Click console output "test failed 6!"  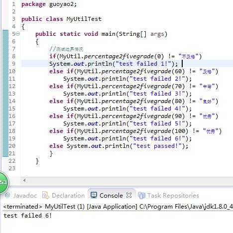27,216
